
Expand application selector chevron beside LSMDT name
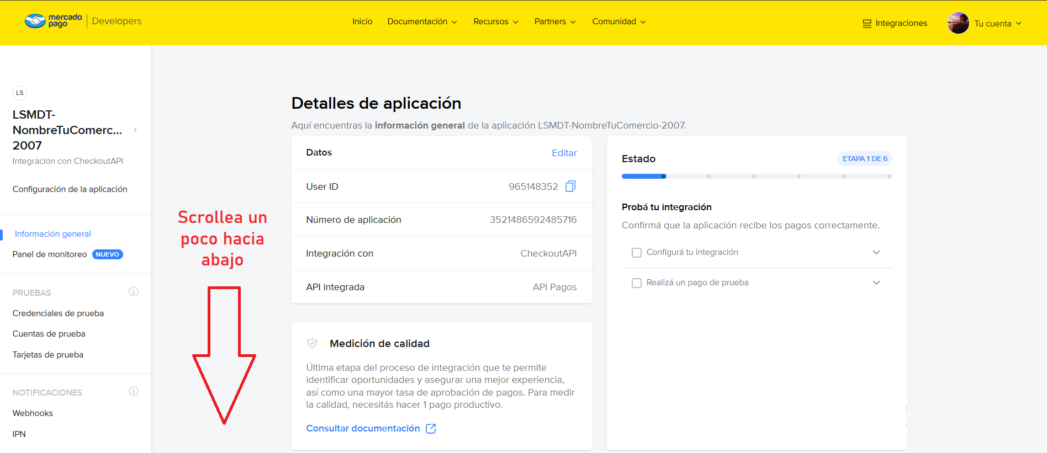(135, 130)
